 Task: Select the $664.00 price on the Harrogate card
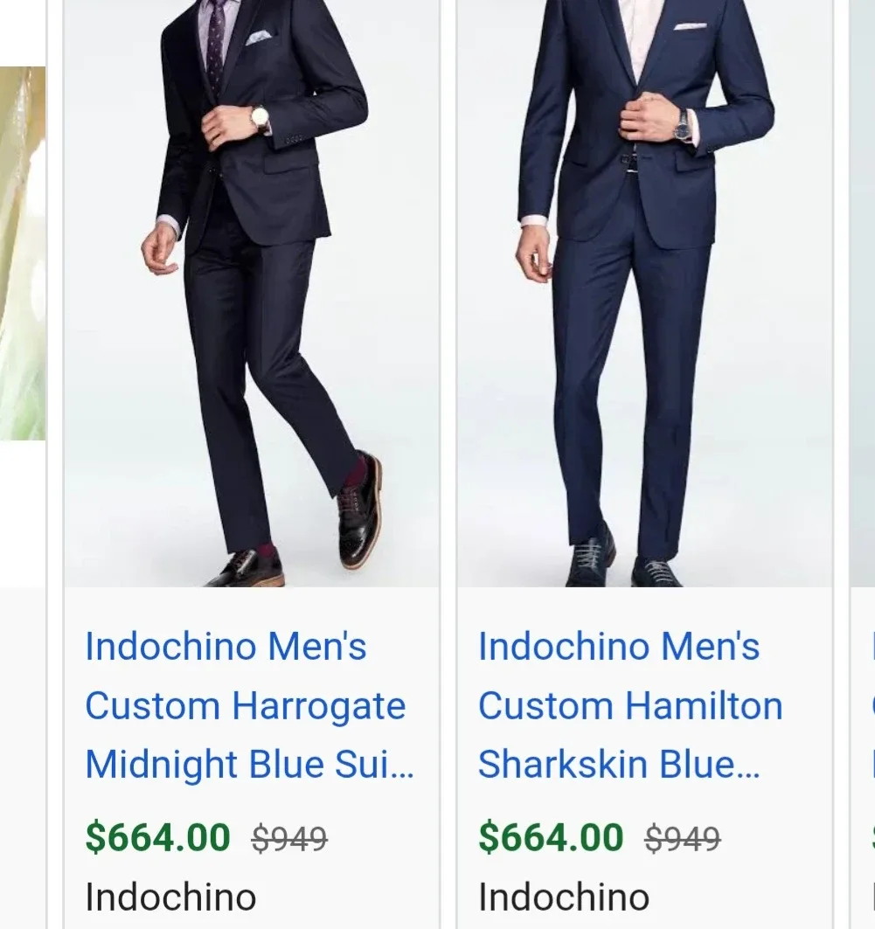tap(157, 836)
